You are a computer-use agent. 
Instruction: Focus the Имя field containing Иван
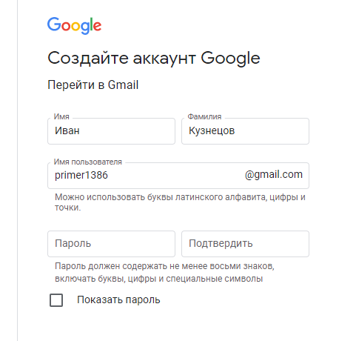(111, 131)
